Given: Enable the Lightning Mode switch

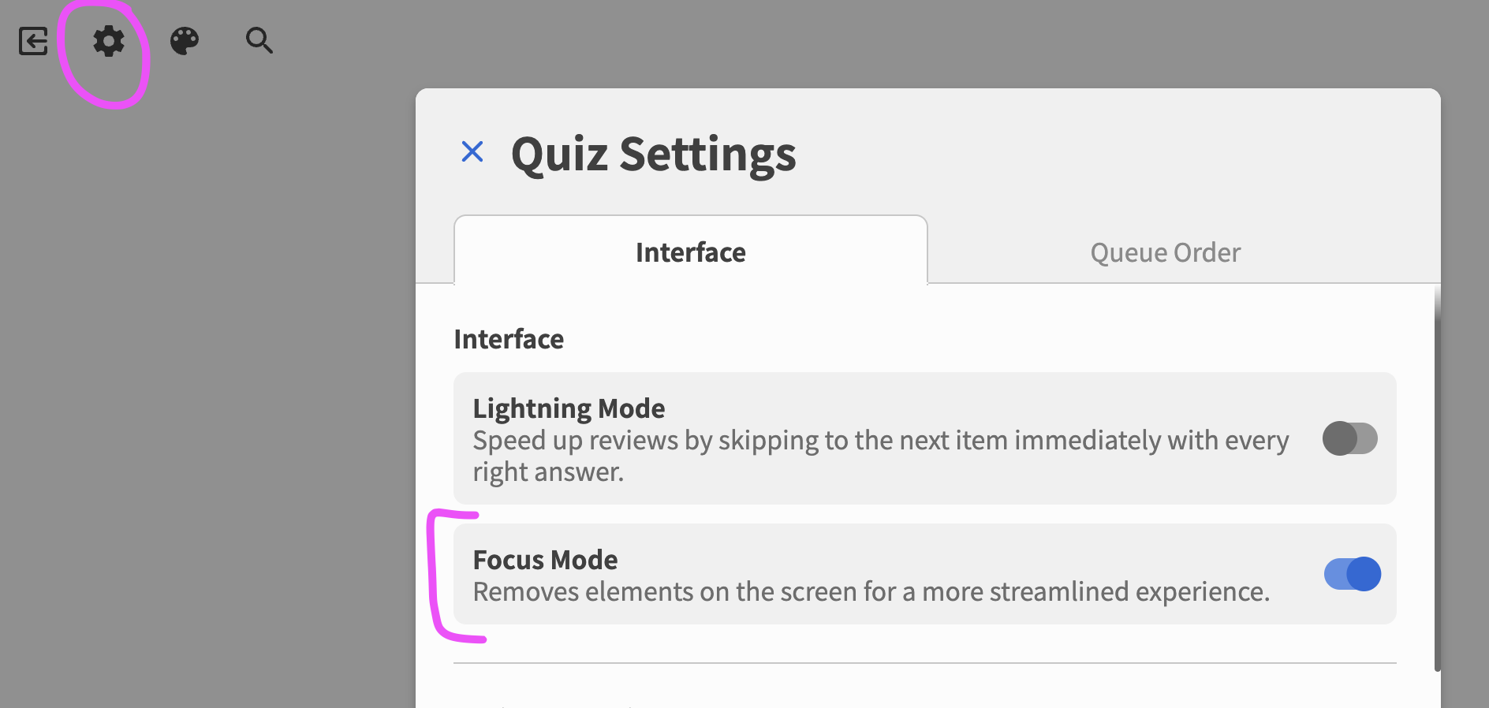Looking at the screenshot, I should coord(1349,438).
